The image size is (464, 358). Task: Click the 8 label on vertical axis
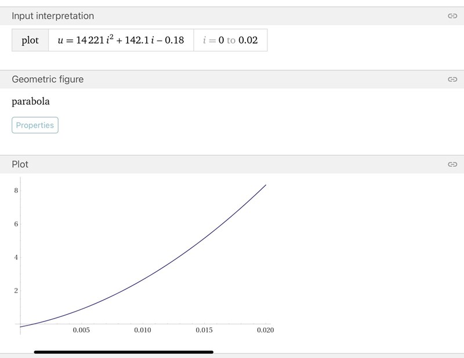point(16,190)
